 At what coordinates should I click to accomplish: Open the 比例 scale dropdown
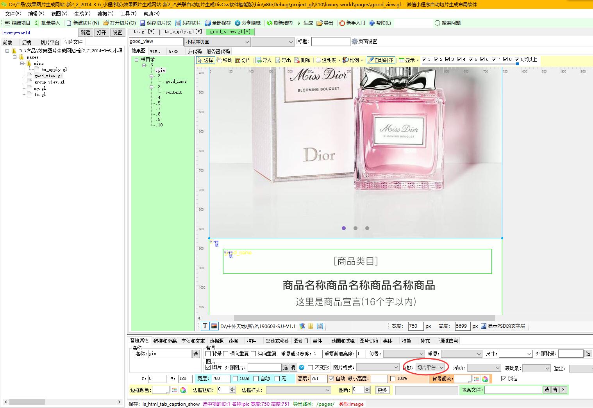point(362,60)
